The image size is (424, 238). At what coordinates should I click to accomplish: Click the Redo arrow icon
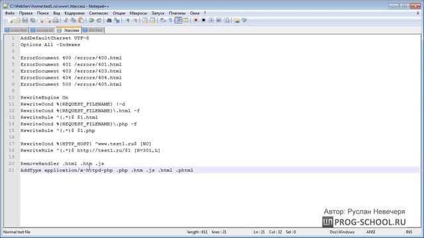[99, 20]
